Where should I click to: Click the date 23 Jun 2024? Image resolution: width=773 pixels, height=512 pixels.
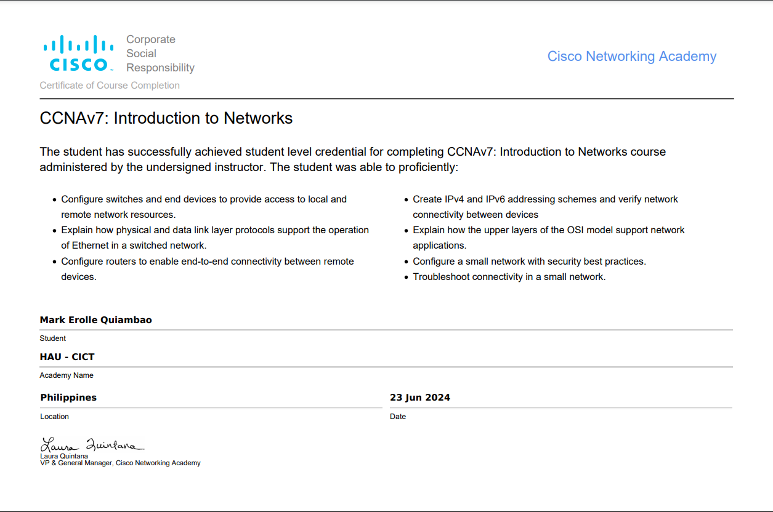click(x=420, y=398)
